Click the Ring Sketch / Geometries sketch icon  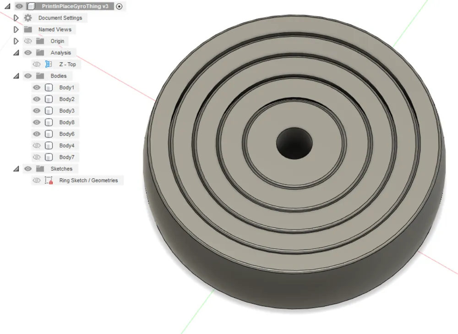49,180
